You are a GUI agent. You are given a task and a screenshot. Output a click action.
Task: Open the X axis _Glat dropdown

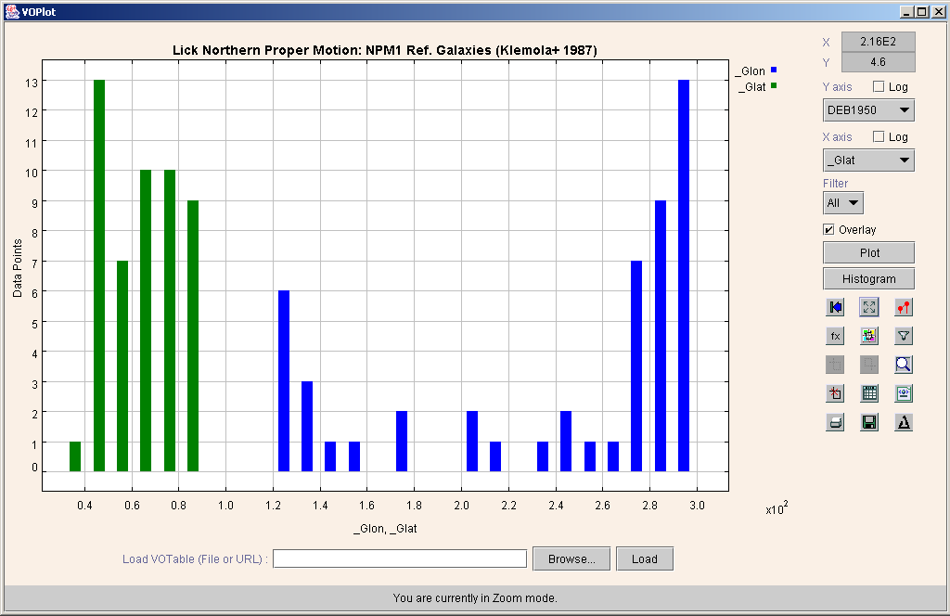868,160
